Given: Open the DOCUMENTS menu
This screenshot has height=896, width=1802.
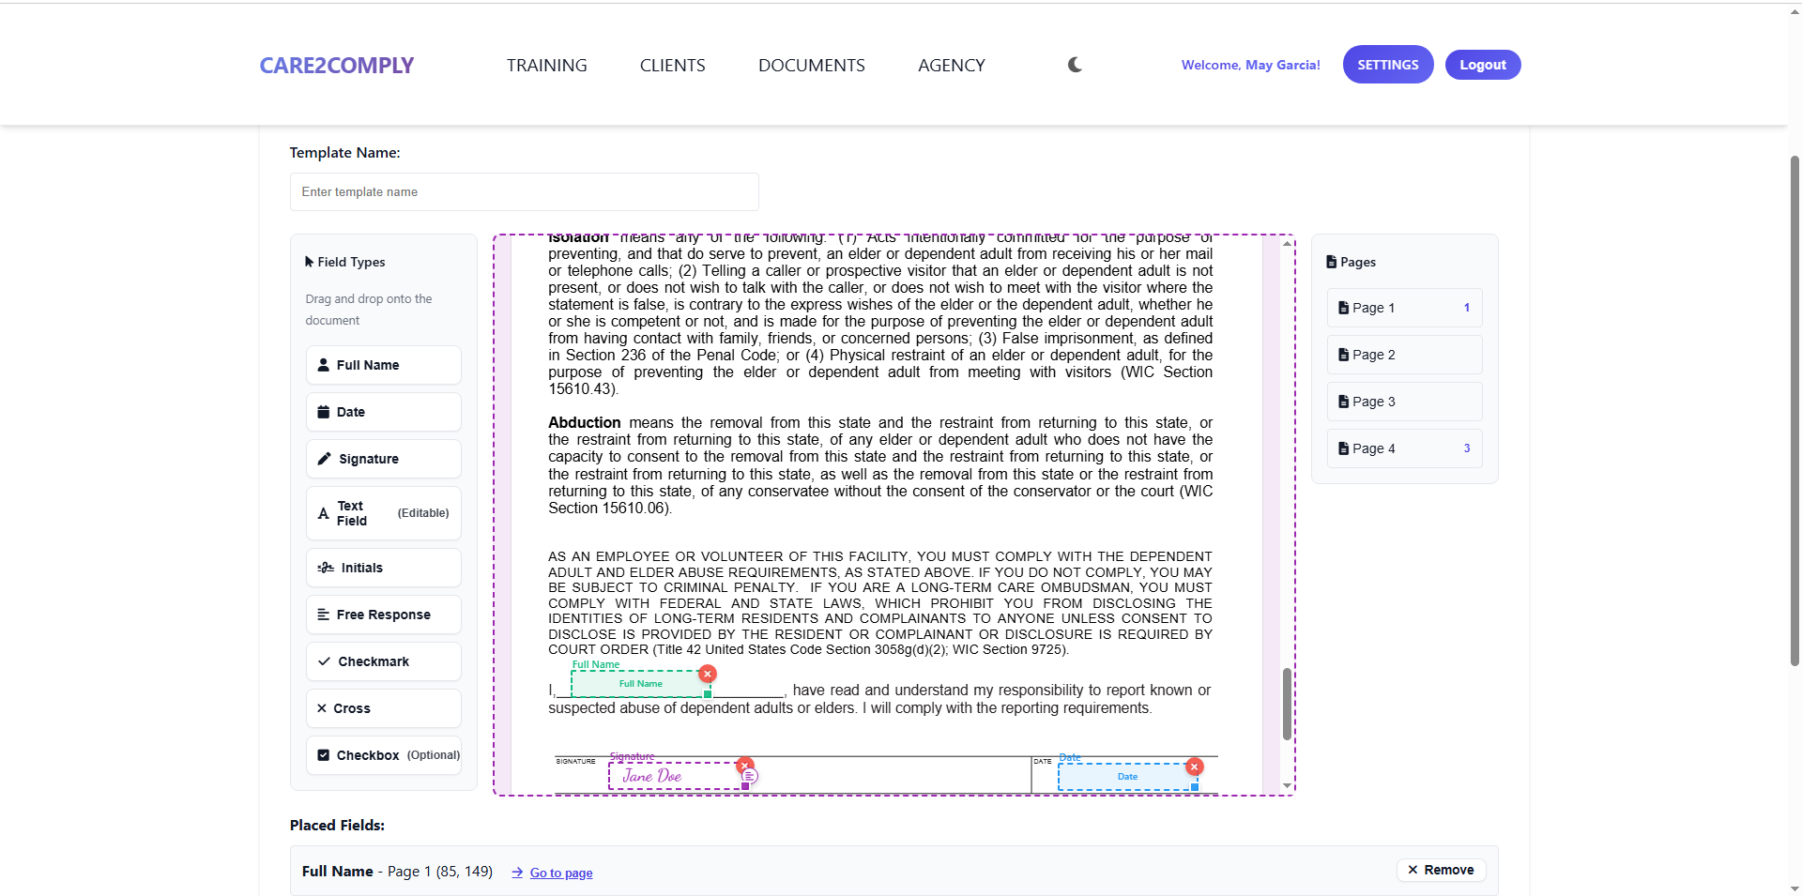Looking at the screenshot, I should point(811,66).
